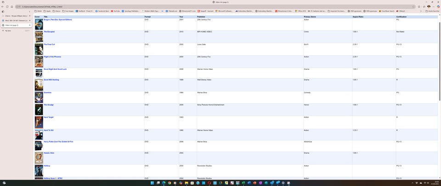
Task: Click the Hard Target cover thumbnail
Action: 39,122
